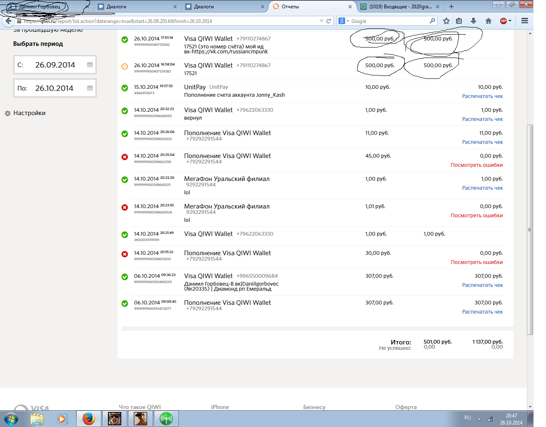Open the green antenna taskbar app

tap(166, 419)
